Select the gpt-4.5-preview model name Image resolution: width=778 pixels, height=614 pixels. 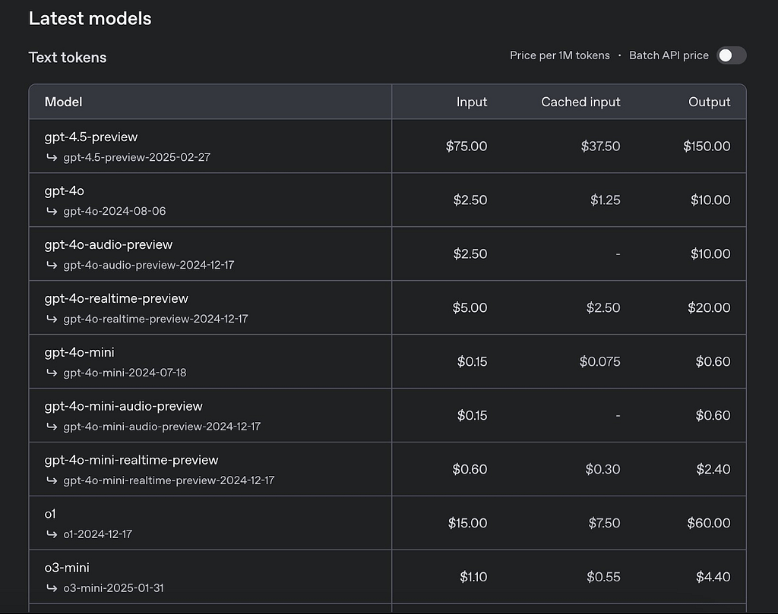(91, 137)
